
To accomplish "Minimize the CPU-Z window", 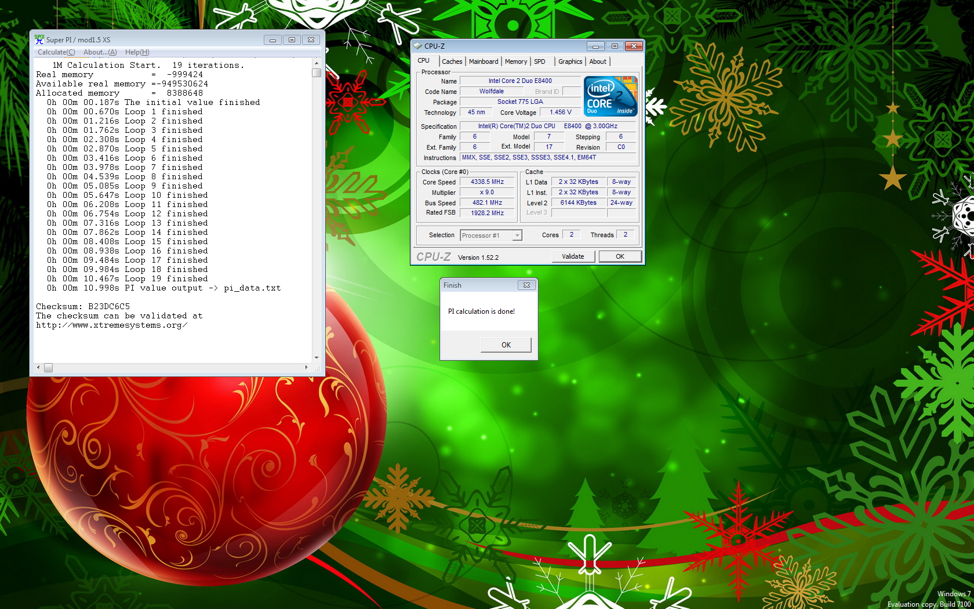I will pyautogui.click(x=595, y=46).
